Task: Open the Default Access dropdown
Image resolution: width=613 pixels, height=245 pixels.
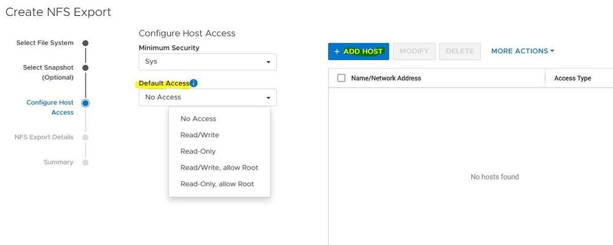Action: pos(208,97)
